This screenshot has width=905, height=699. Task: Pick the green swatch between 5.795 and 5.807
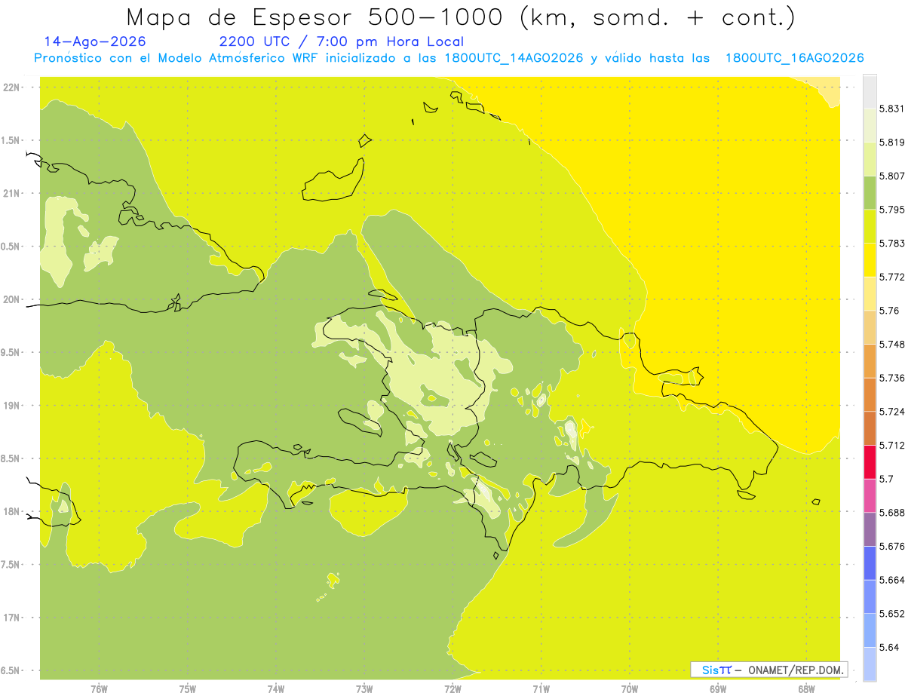coord(870,192)
